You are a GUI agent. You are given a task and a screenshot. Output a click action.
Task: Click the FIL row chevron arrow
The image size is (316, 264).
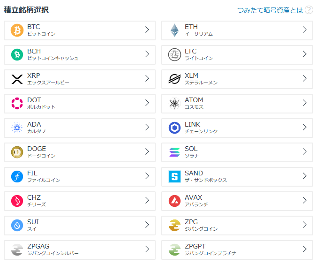pyautogui.click(x=147, y=176)
